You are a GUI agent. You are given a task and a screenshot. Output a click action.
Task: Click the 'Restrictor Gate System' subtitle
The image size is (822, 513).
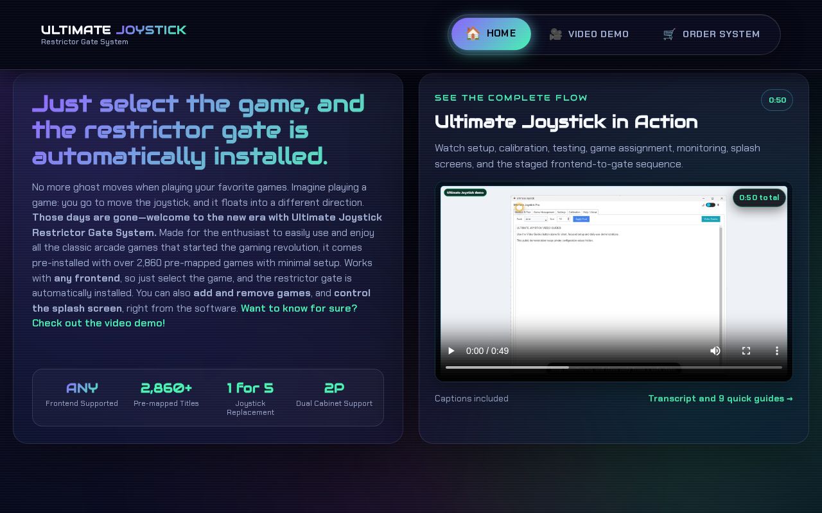85,42
